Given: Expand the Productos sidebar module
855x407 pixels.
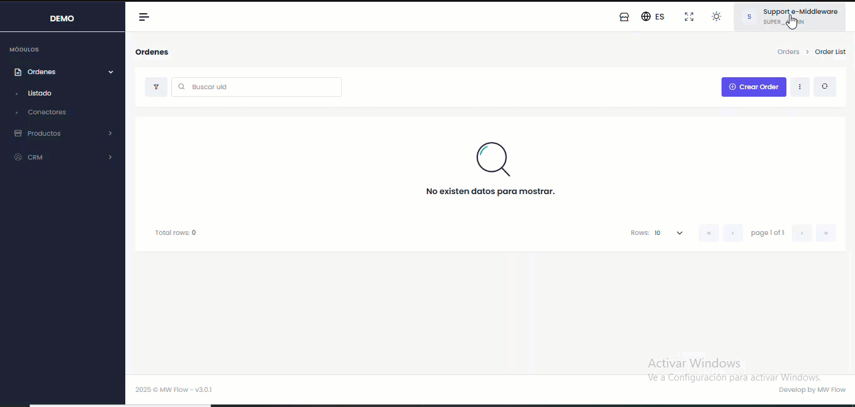Looking at the screenshot, I should tap(63, 134).
